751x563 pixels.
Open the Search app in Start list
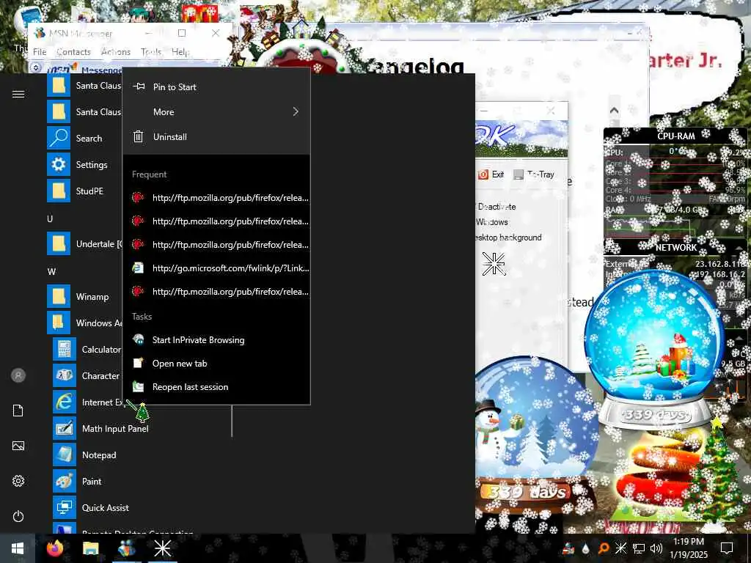pos(84,139)
